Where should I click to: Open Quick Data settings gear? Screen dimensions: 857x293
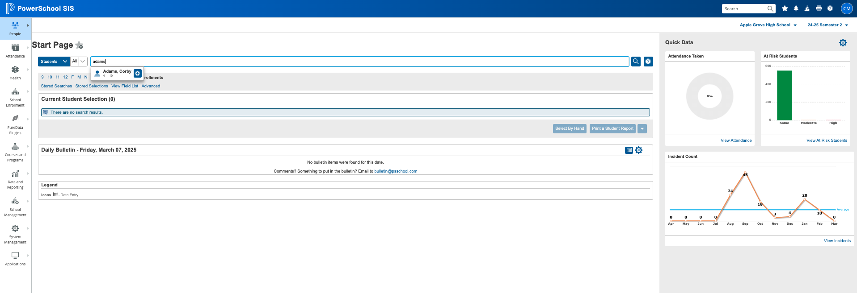tap(843, 43)
